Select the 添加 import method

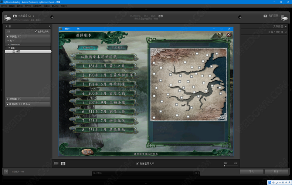point(160,16)
